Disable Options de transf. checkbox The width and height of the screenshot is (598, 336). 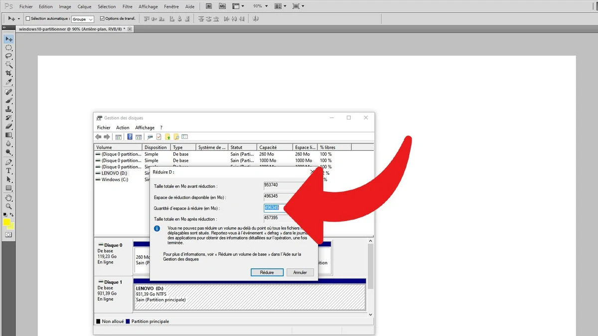(x=101, y=18)
